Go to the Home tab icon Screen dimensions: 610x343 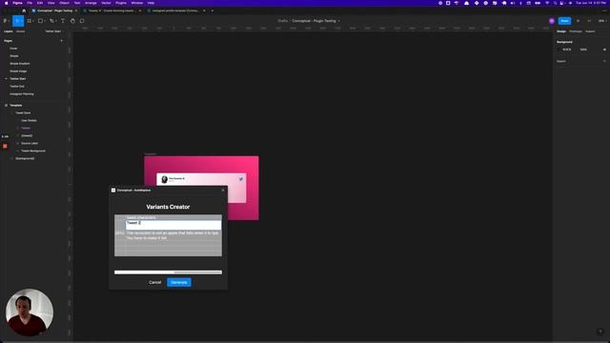click(24, 10)
